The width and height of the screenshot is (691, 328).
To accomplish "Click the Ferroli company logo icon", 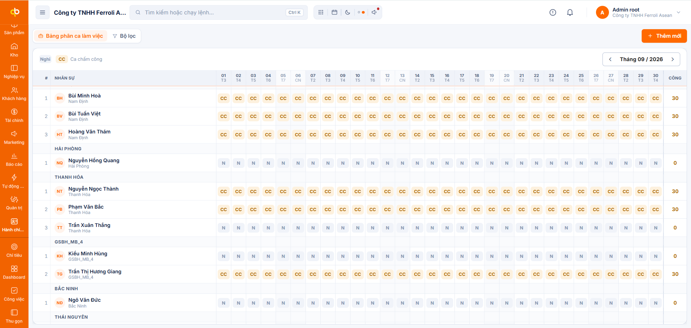I will (14, 12).
